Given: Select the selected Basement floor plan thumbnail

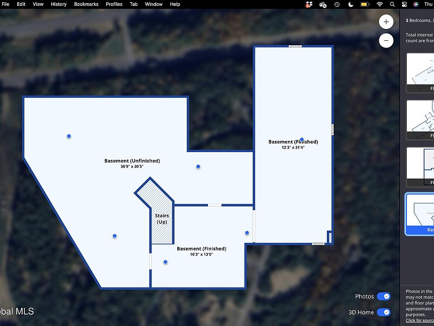Looking at the screenshot, I should coord(420,214).
